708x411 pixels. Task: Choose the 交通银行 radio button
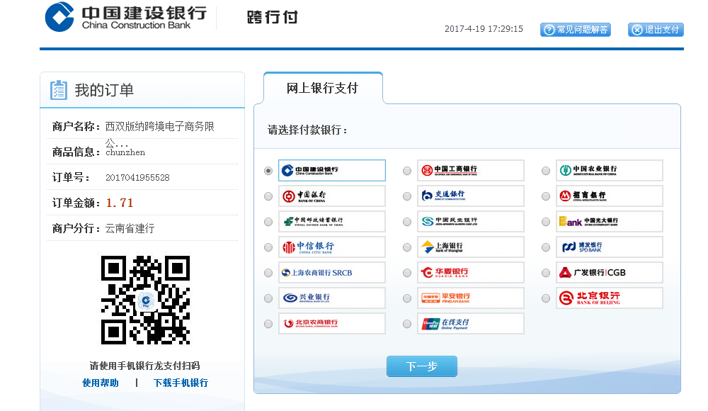click(x=407, y=196)
